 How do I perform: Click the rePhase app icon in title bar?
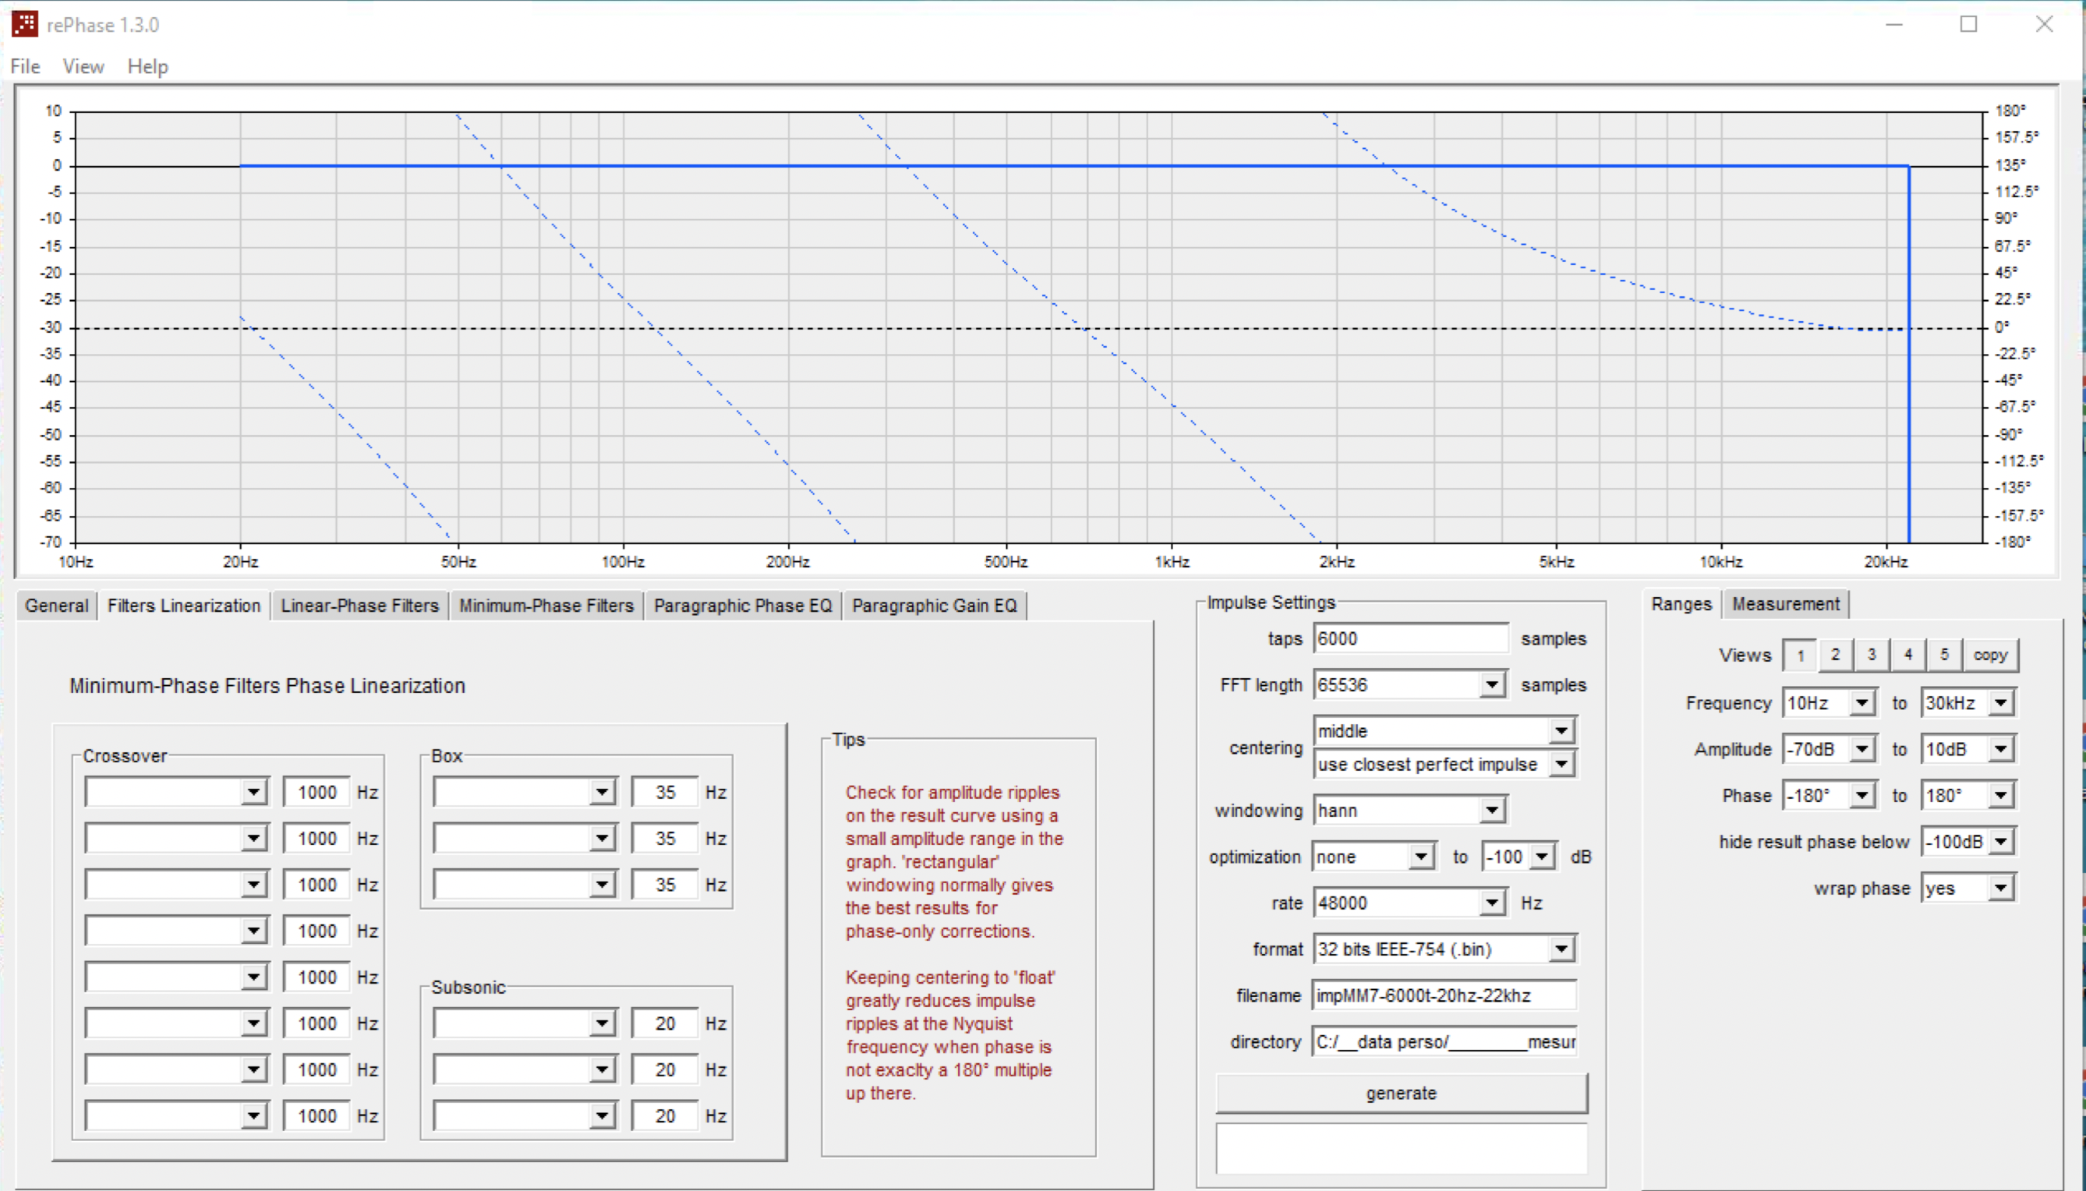(x=24, y=24)
